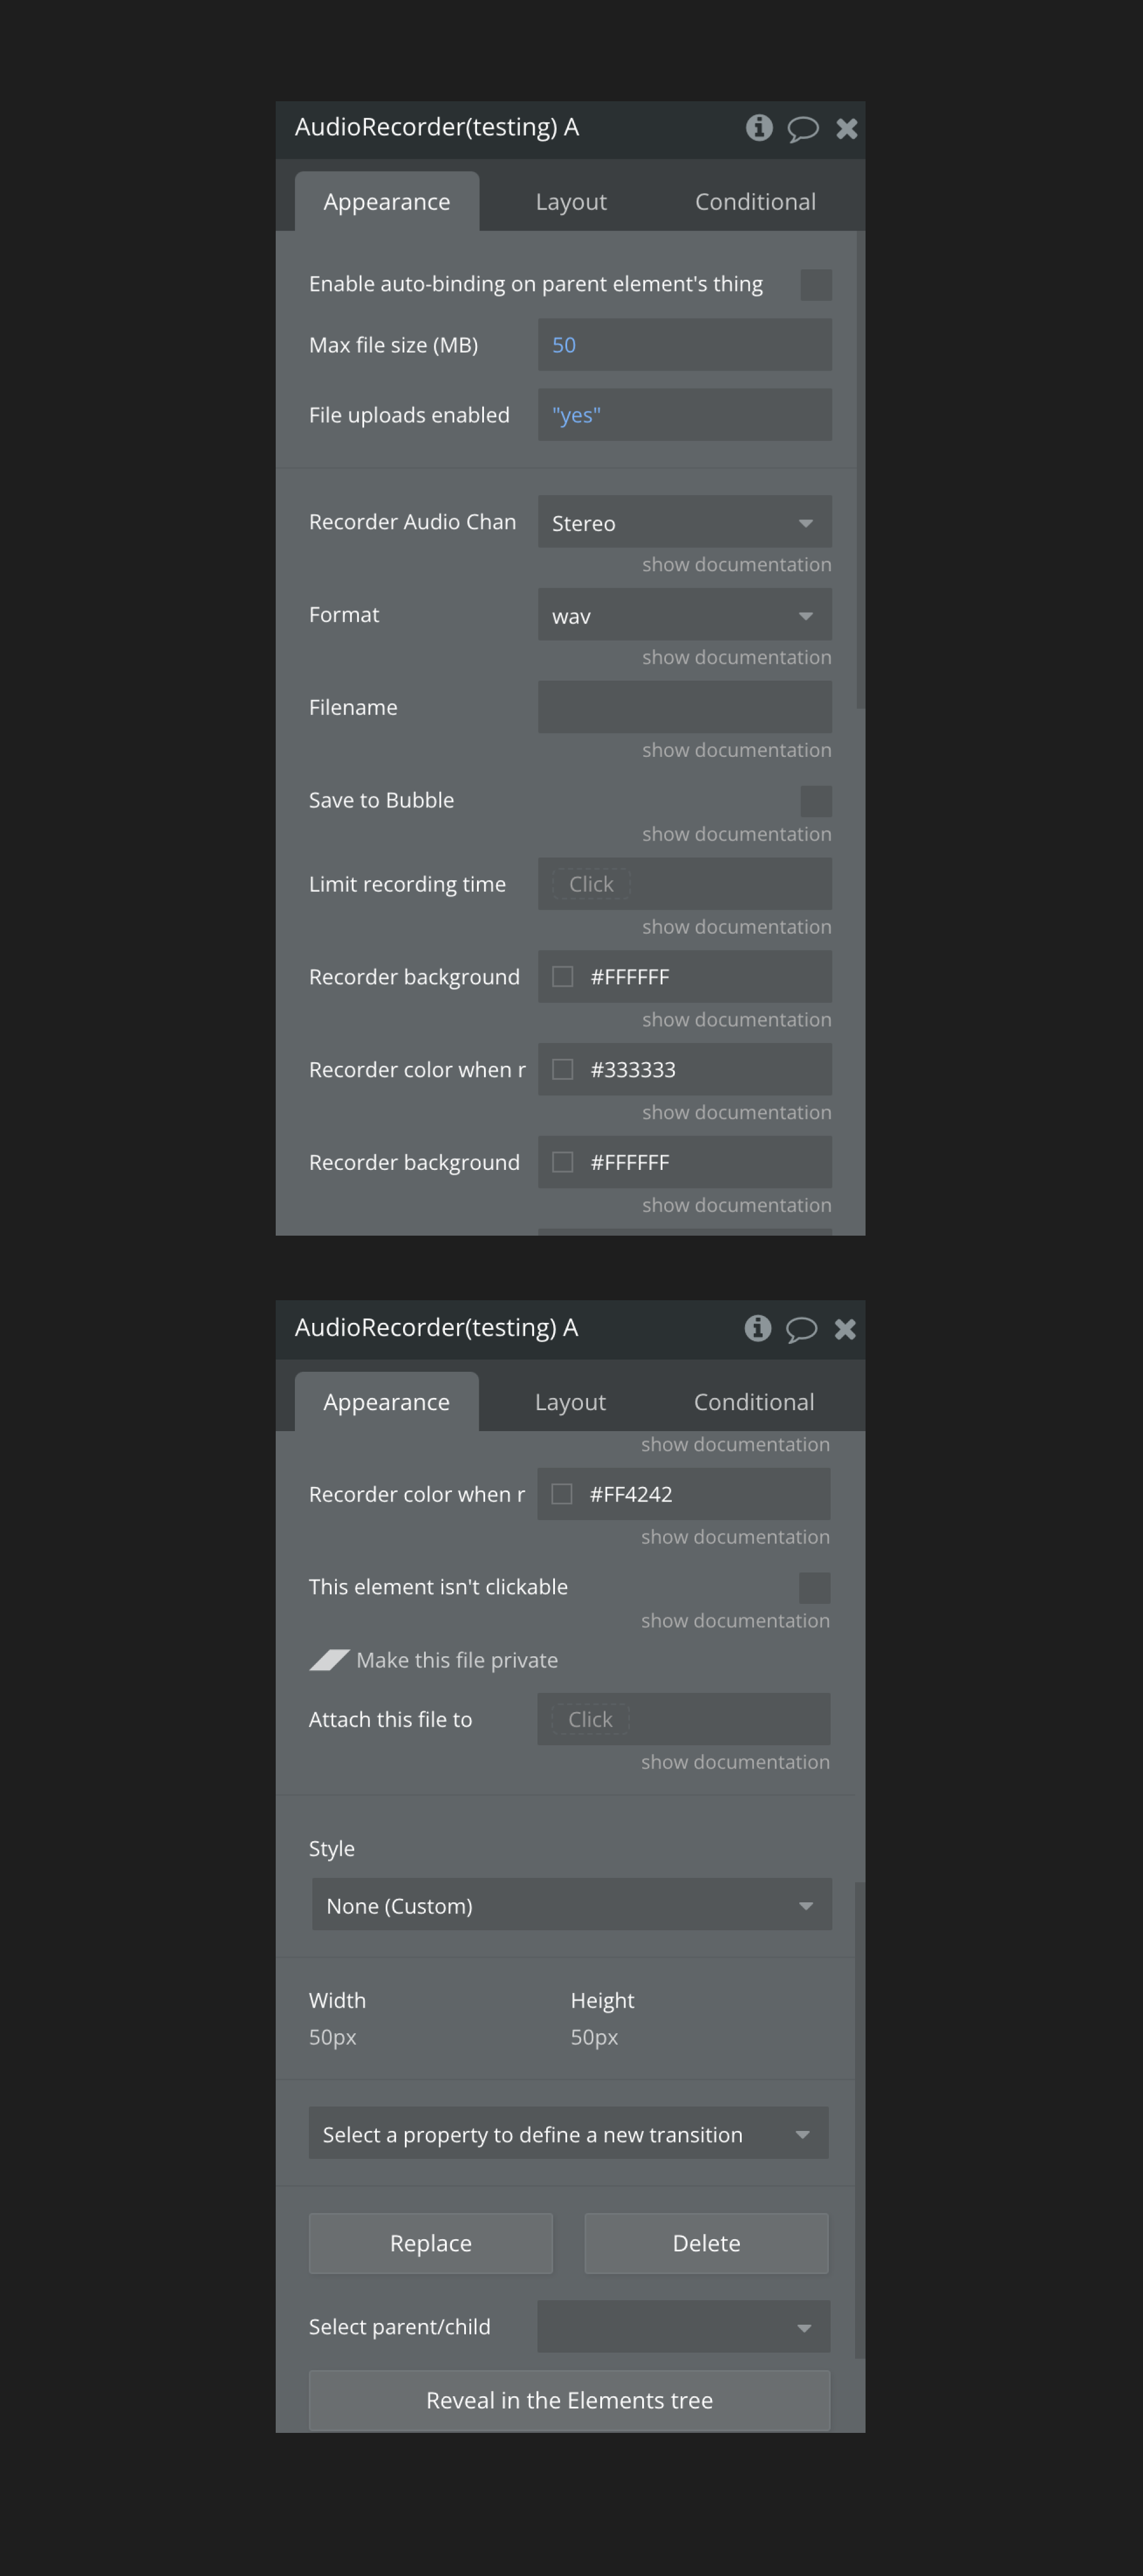The width and height of the screenshot is (1143, 2576).
Task: Click the #FF4242 recorder color swatch
Action: (x=562, y=1494)
